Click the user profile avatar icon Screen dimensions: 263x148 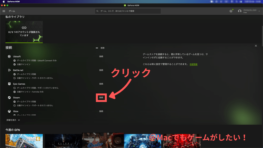click(x=240, y=11)
